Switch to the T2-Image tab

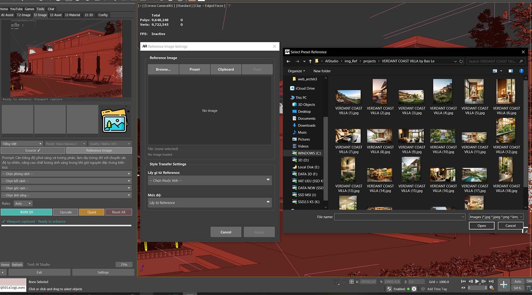pos(24,15)
